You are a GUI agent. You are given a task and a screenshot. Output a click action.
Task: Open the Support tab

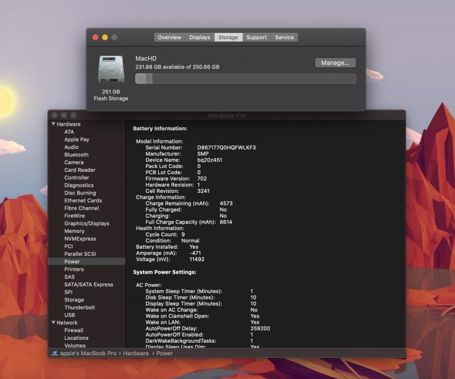[x=257, y=37]
